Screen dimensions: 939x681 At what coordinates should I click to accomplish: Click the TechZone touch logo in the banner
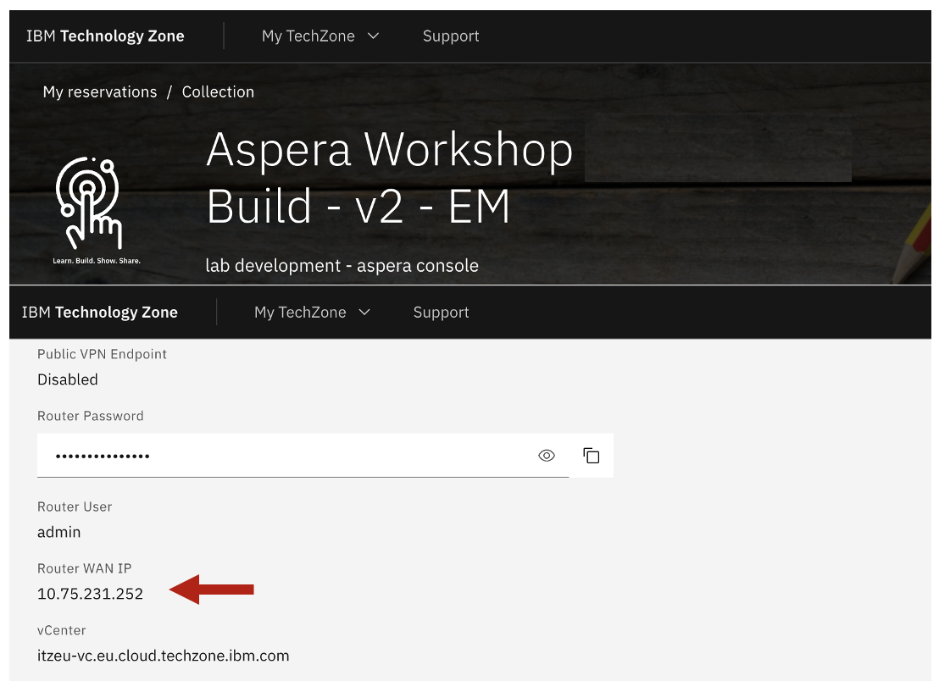(x=89, y=203)
